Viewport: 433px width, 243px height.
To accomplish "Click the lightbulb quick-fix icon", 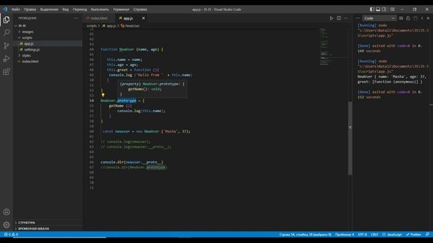I will coord(103,94).
